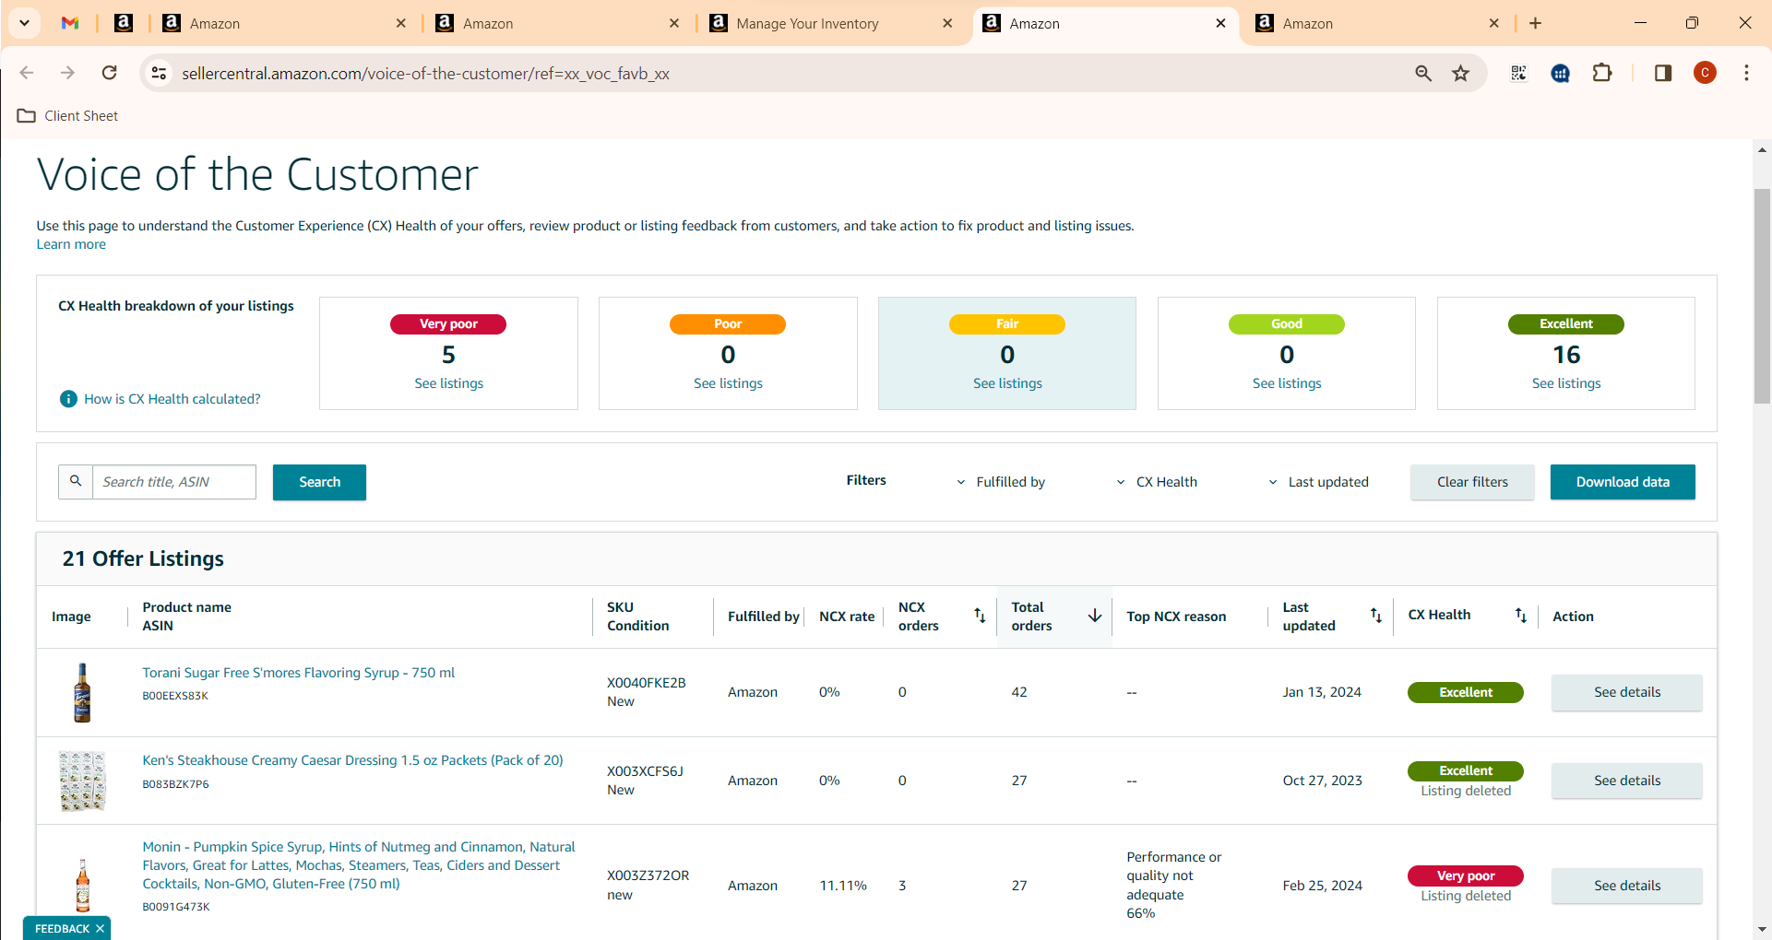This screenshot has width=1772, height=940.
Task: Open the Learn more link
Action: pyautogui.click(x=71, y=244)
